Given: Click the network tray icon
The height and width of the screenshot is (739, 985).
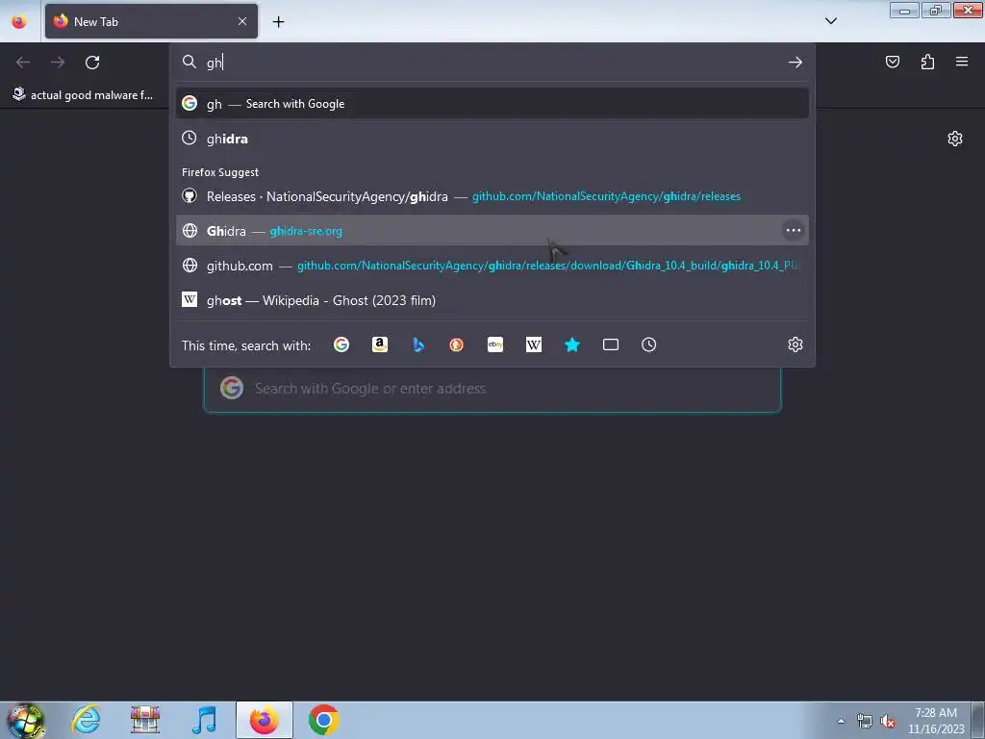Looking at the screenshot, I should coord(865,721).
